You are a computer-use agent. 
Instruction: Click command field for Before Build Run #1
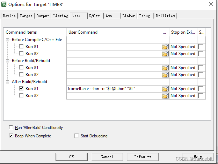(114, 68)
